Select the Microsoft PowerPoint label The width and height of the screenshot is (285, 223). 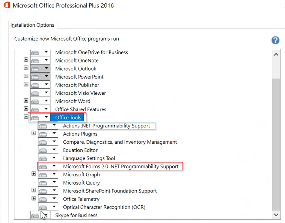(x=79, y=77)
